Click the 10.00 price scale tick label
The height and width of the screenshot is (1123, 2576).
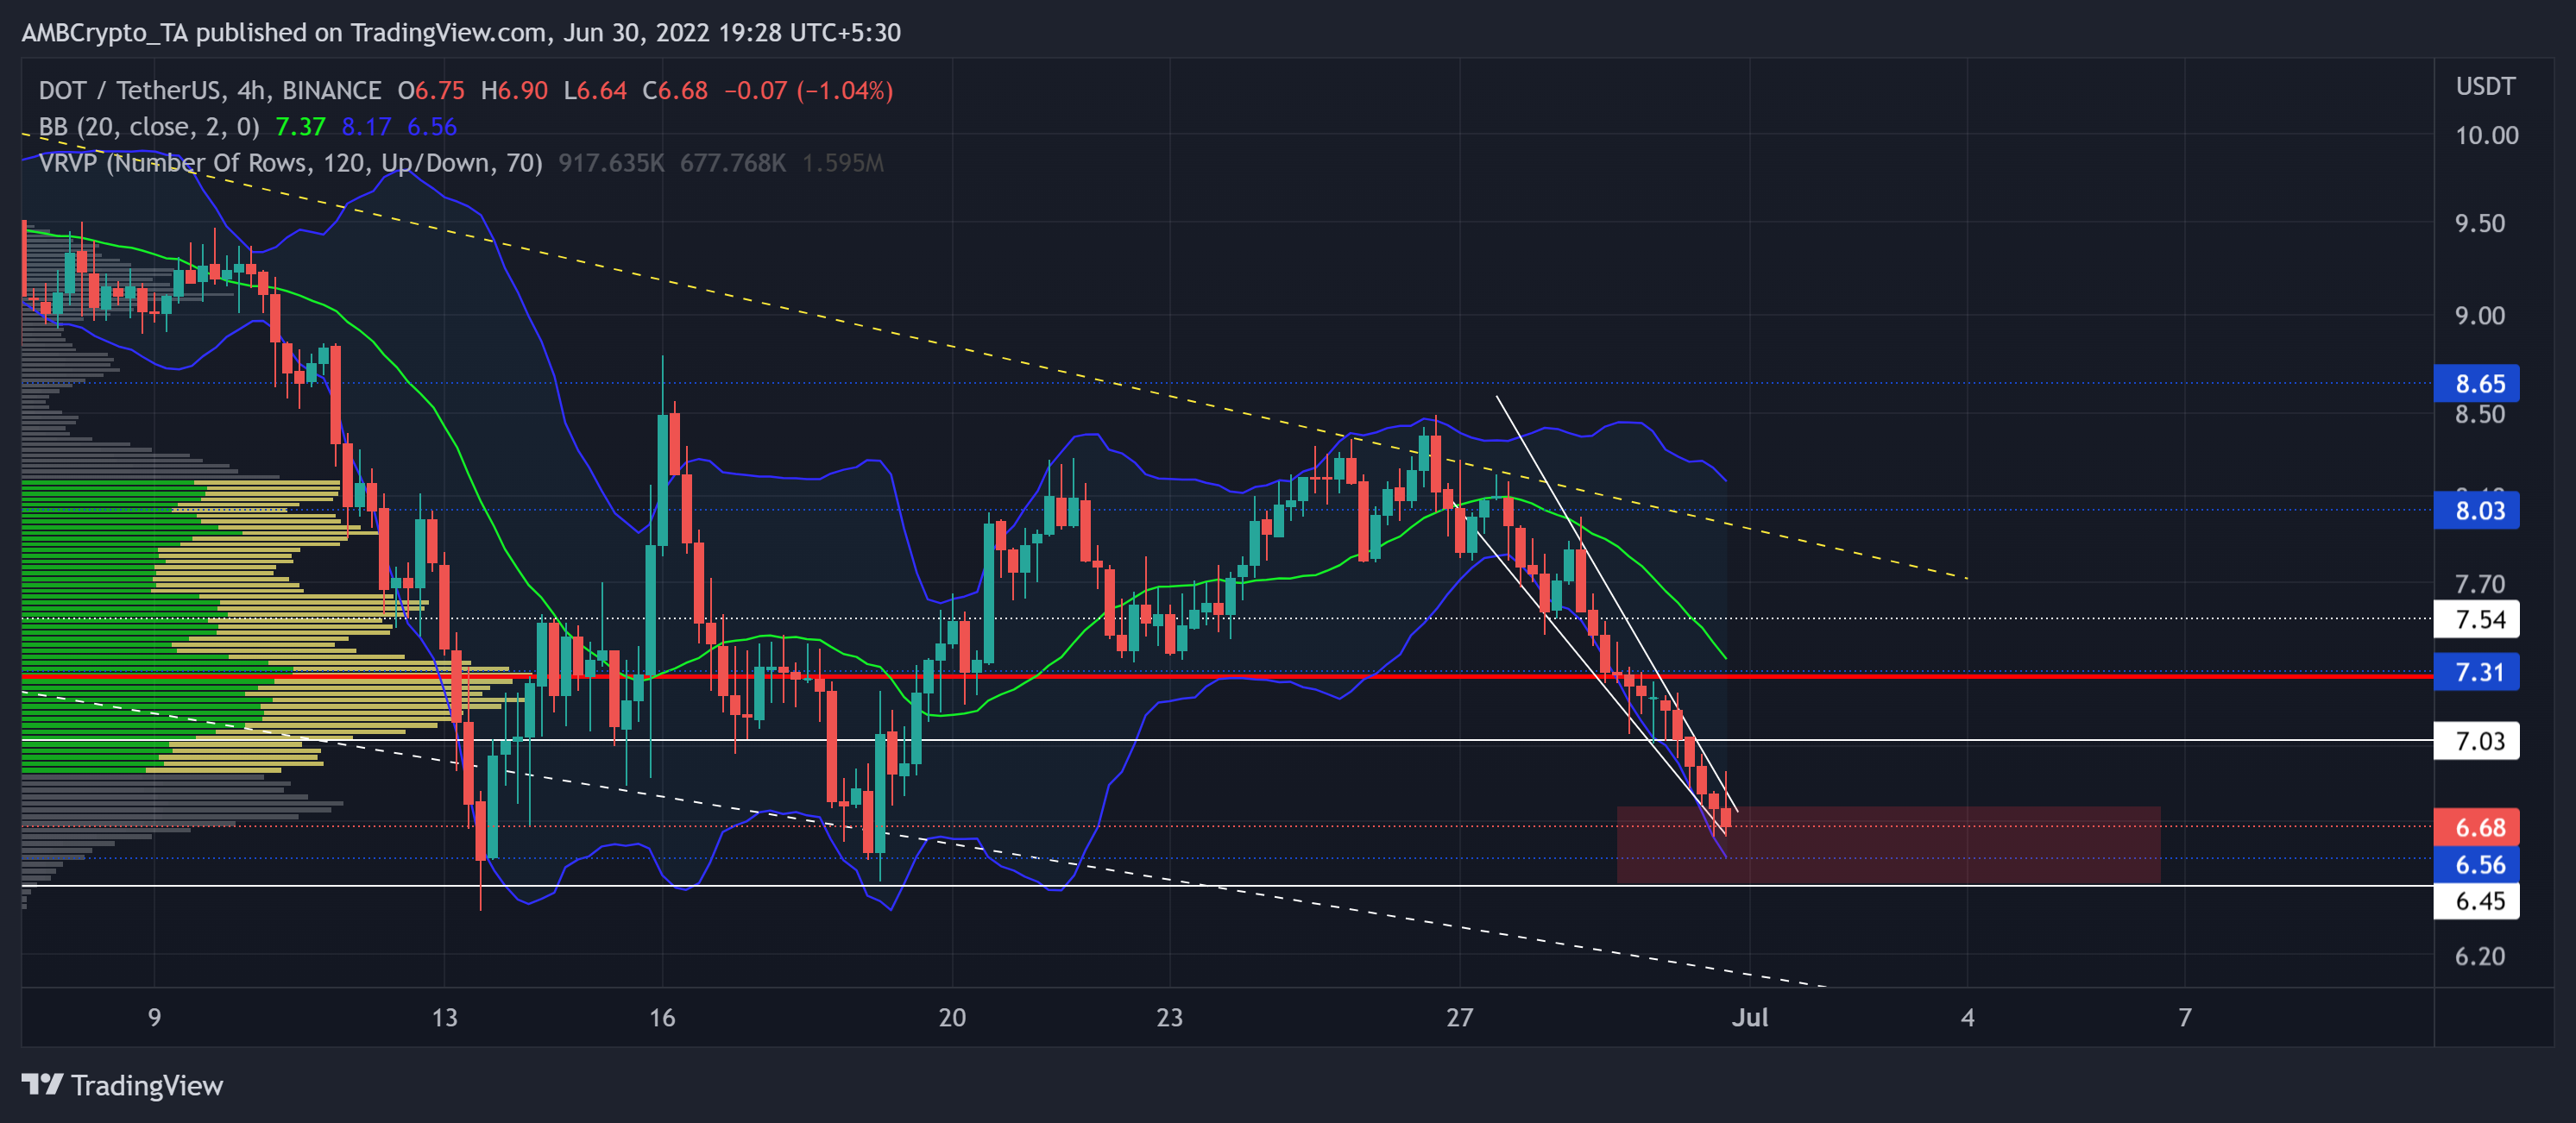(2486, 136)
